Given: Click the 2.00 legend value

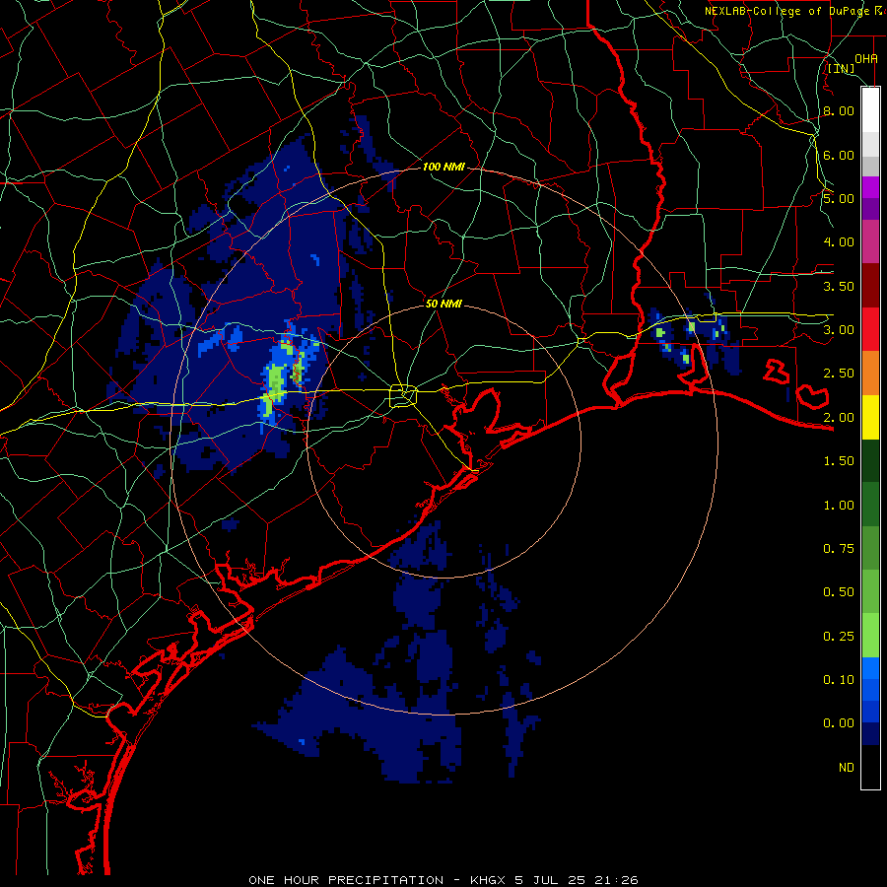Looking at the screenshot, I should (x=839, y=418).
